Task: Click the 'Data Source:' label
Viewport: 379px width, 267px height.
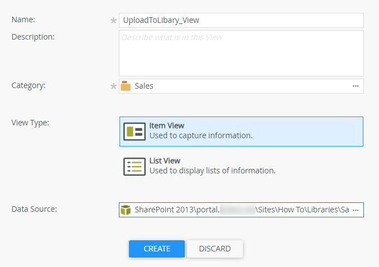Action: (35, 209)
